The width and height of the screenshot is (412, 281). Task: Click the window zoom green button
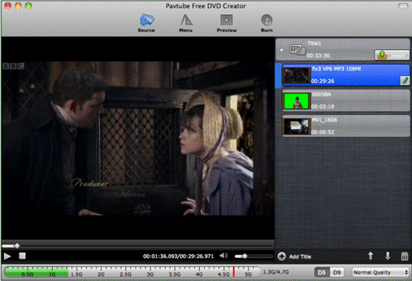click(x=28, y=5)
